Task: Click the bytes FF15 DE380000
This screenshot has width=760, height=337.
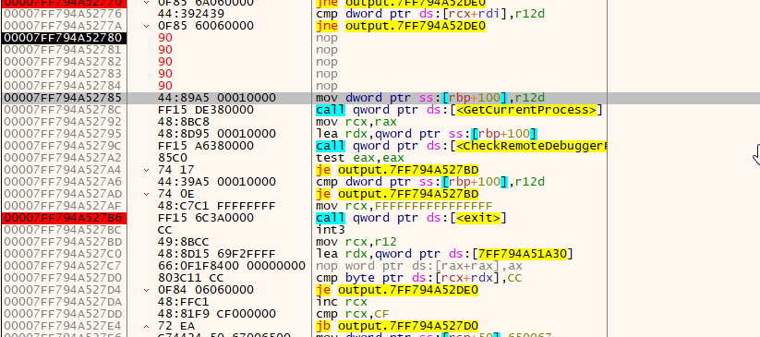Action: click(206, 110)
